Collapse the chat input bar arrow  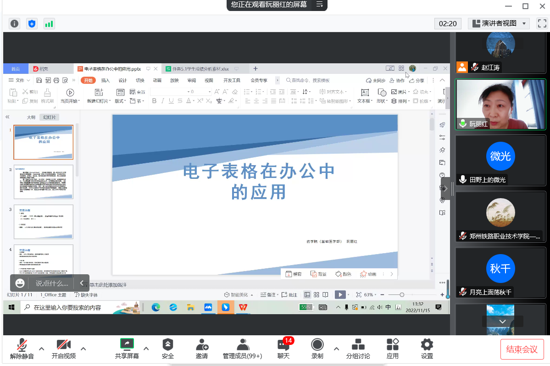pos(82,283)
